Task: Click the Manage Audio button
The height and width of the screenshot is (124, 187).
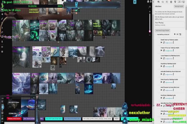Action: tap(179, 7)
